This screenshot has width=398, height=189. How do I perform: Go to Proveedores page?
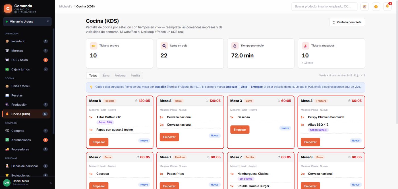coord(26,149)
